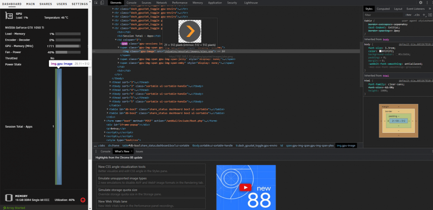Open New CSS angle visualization tools item

point(151,169)
